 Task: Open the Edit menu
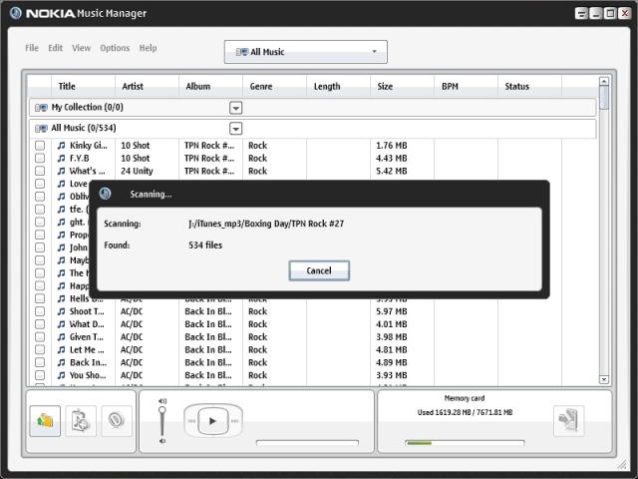pyautogui.click(x=56, y=48)
